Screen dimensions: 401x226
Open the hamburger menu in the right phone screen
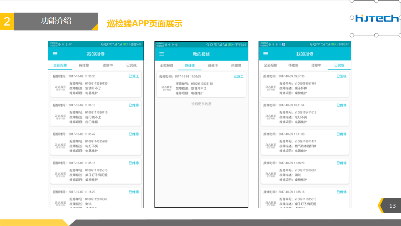[x=266, y=54]
